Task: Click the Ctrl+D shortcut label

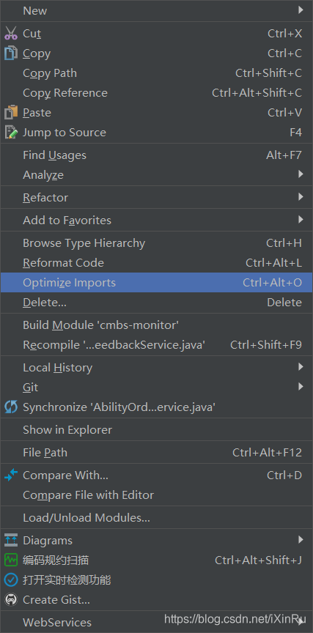Action: pos(284,475)
